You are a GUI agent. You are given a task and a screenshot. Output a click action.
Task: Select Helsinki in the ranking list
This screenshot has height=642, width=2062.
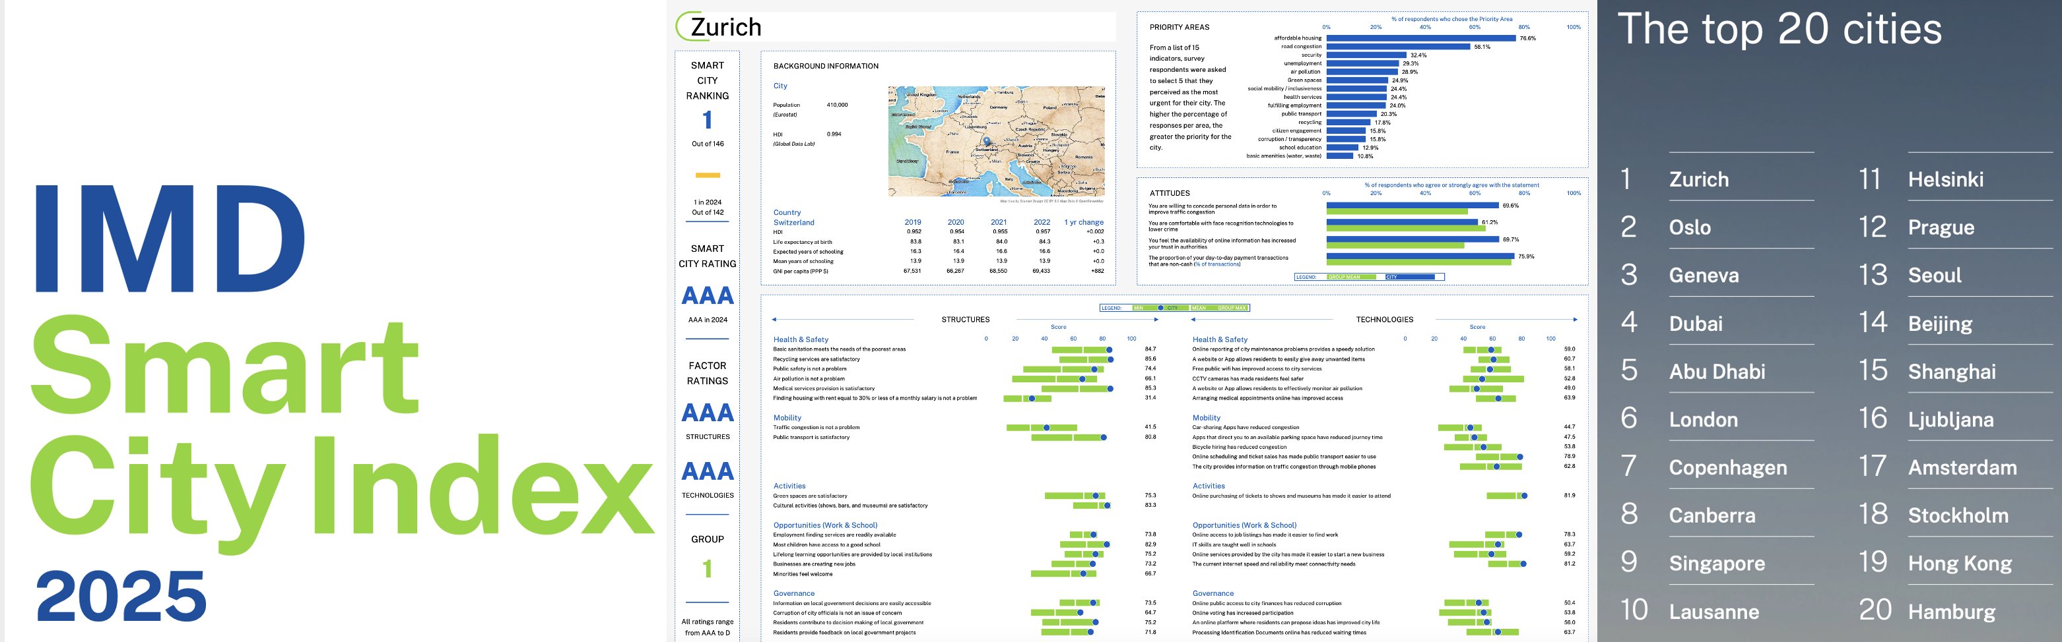[1945, 180]
